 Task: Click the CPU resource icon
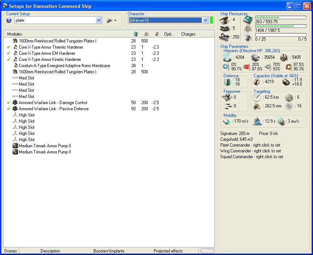coord(248,20)
